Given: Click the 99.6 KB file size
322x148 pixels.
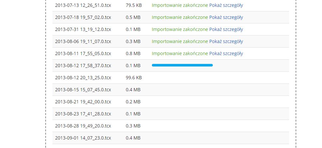Looking at the screenshot, I should 134,78.
